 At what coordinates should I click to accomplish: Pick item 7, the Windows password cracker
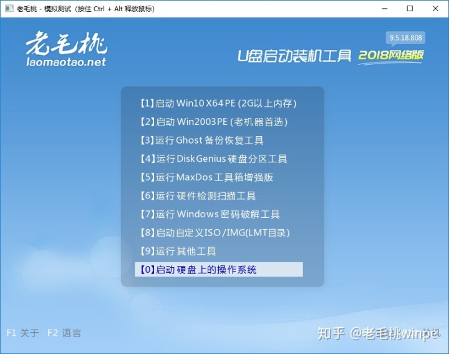pyautogui.click(x=210, y=214)
